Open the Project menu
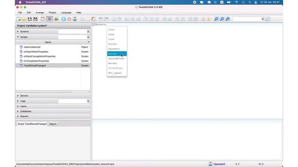 click(52, 13)
